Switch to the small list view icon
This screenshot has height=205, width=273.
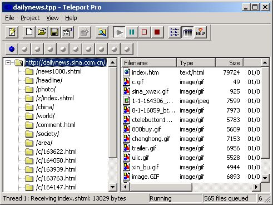[175, 32]
